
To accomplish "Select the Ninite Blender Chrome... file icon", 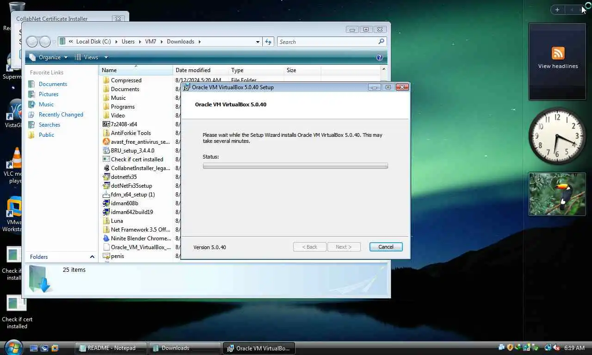I will [x=106, y=239].
